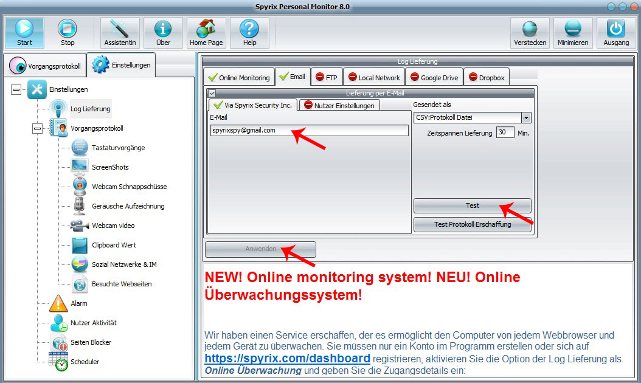Select the Log Lieferung tree label

91,109
